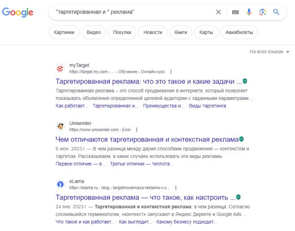Start voice search with microphone icon
This screenshot has width=295, height=231.
pyautogui.click(x=249, y=12)
